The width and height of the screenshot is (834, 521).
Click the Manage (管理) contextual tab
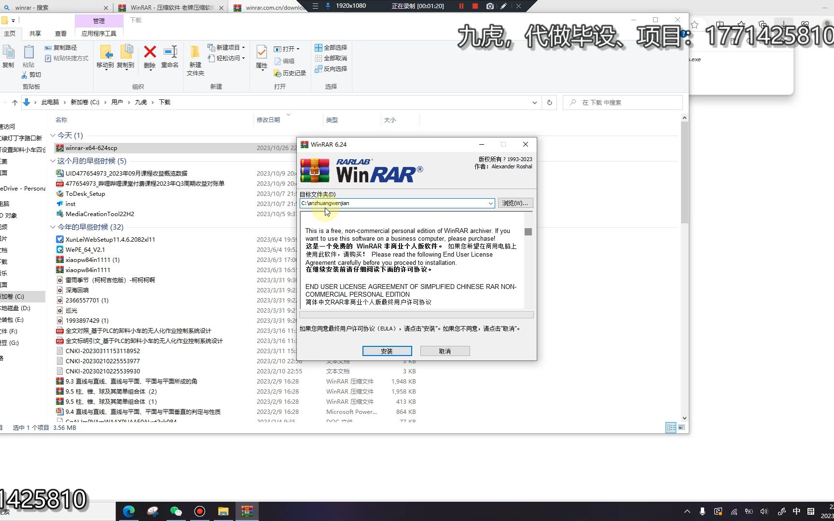(99, 21)
